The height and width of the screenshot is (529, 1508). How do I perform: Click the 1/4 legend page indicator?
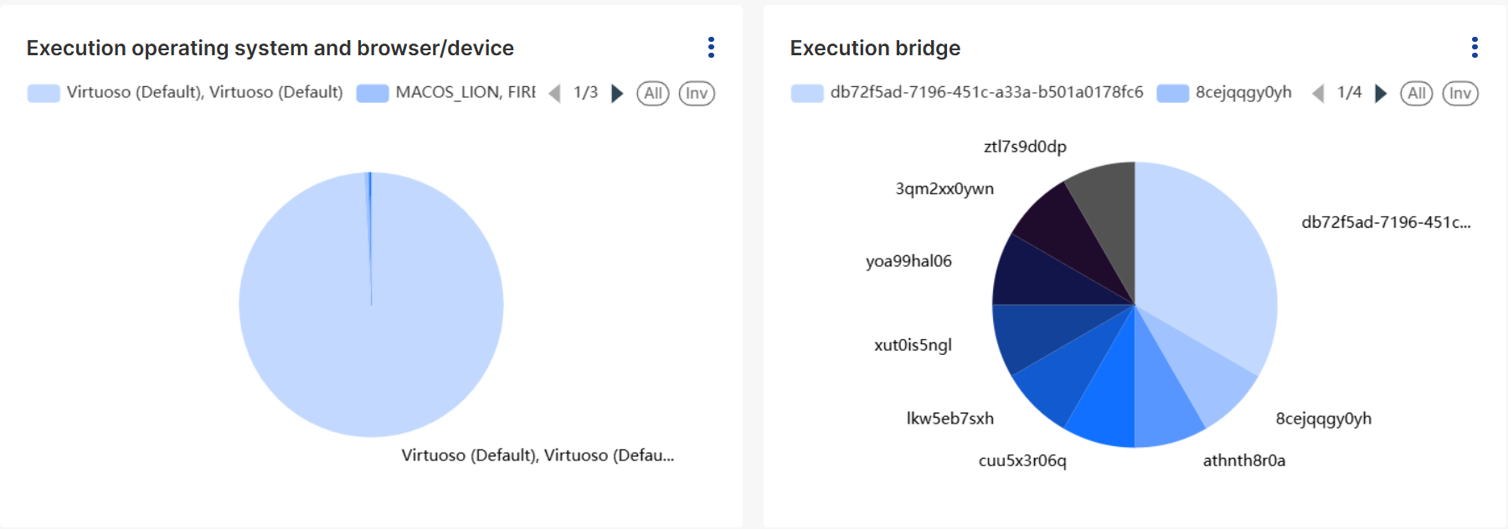1349,92
